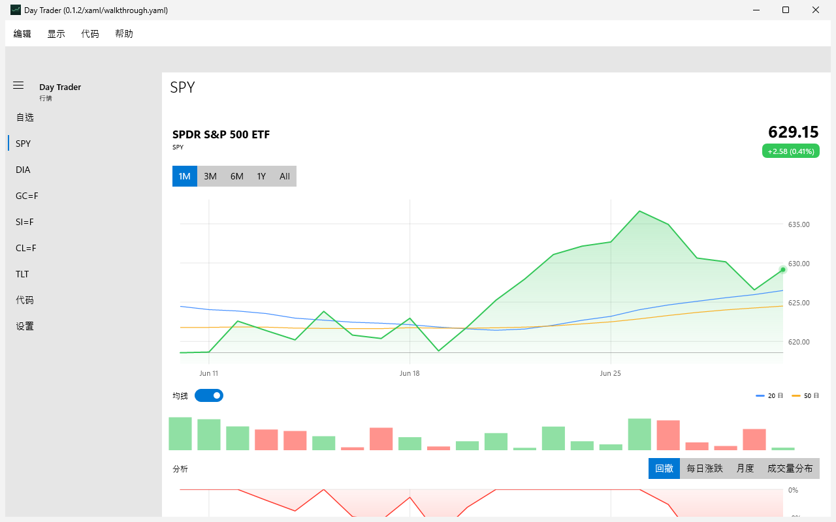Click the Jun 25 axis label
836x522 pixels.
[x=610, y=373]
